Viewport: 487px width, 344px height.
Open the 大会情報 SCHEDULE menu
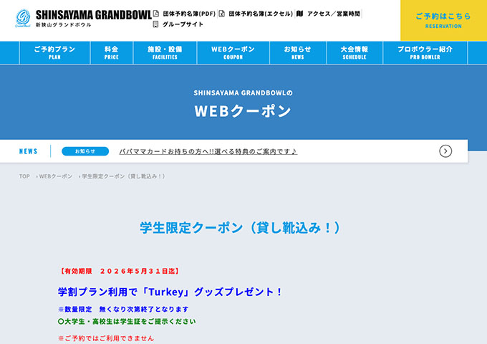click(355, 53)
